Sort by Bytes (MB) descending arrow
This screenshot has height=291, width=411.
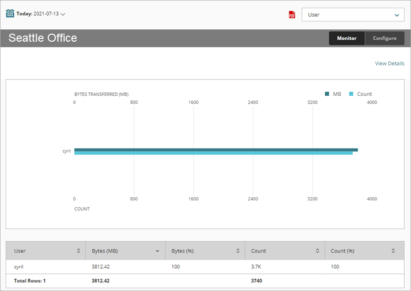pos(157,251)
